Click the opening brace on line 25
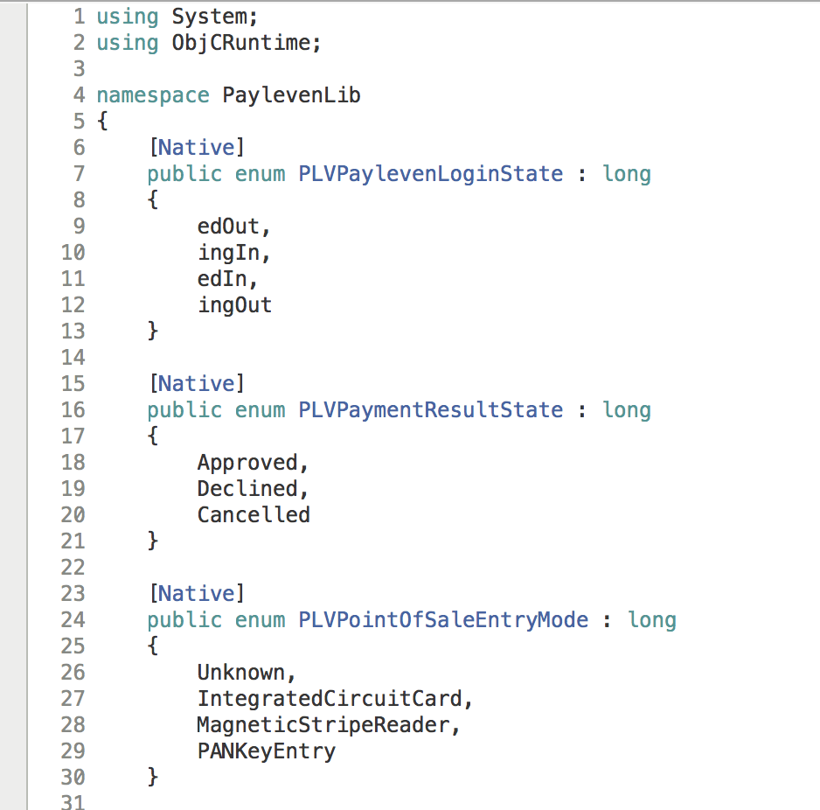Screen dimensions: 820x810 point(153,646)
